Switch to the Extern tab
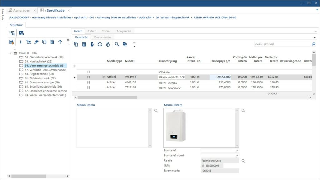The width and height of the screenshot is (320, 180). pyautogui.click(x=92, y=31)
